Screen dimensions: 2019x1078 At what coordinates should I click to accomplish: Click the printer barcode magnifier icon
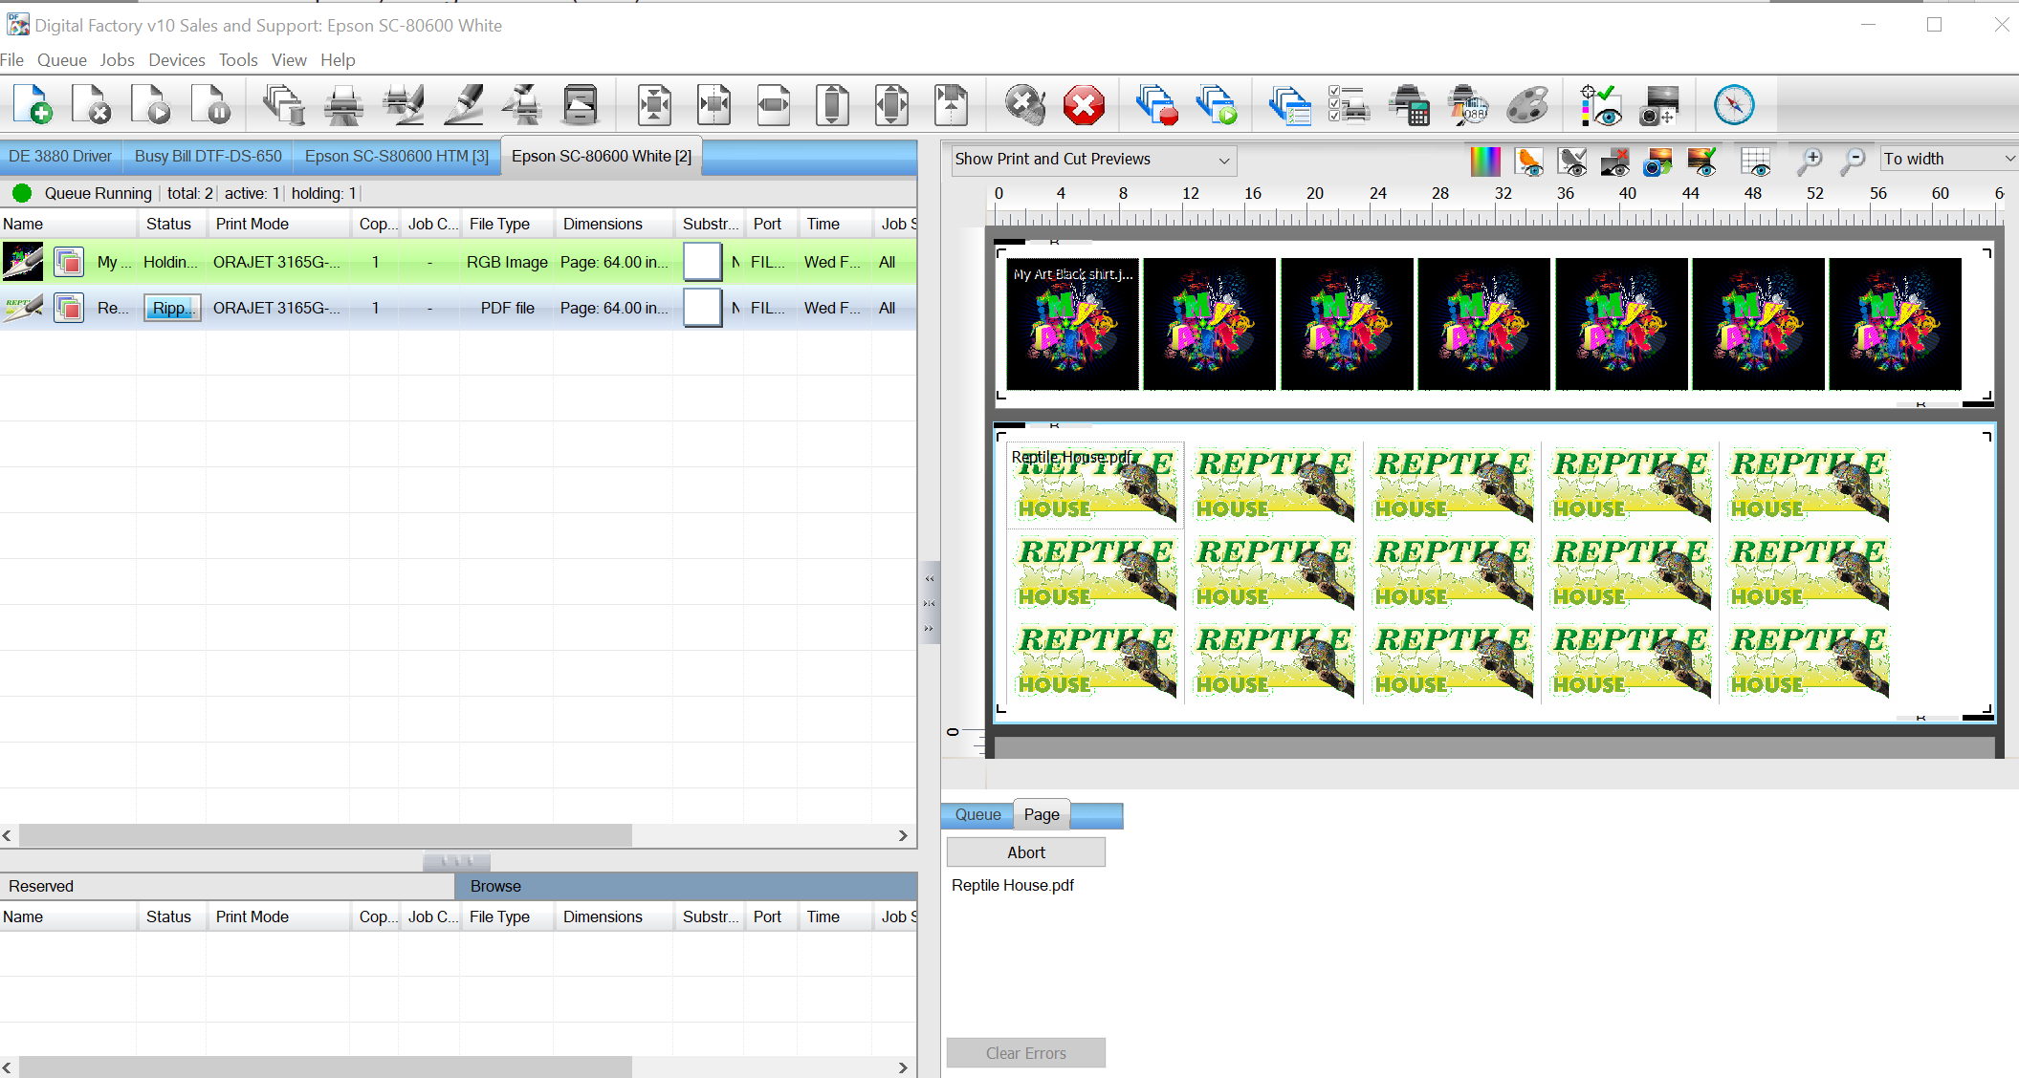coord(1468,104)
